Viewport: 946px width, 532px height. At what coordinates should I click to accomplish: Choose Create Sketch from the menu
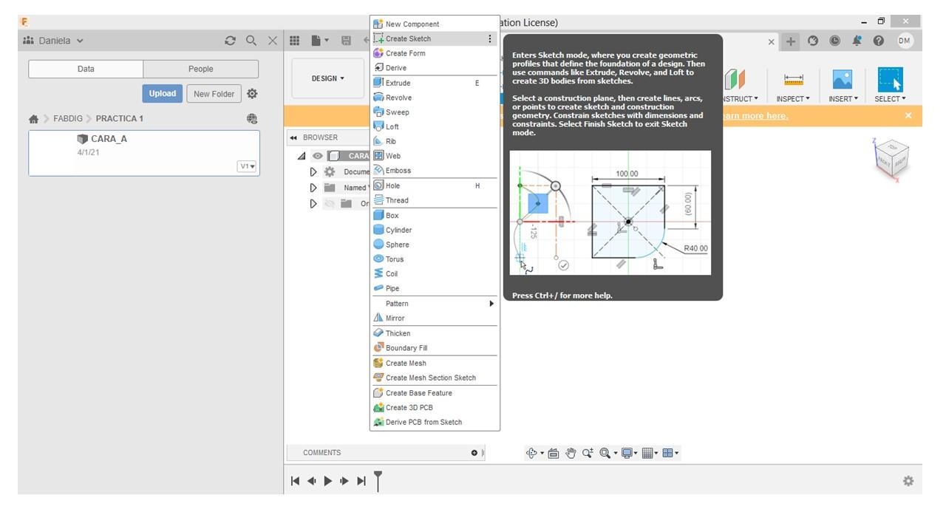[435, 38]
